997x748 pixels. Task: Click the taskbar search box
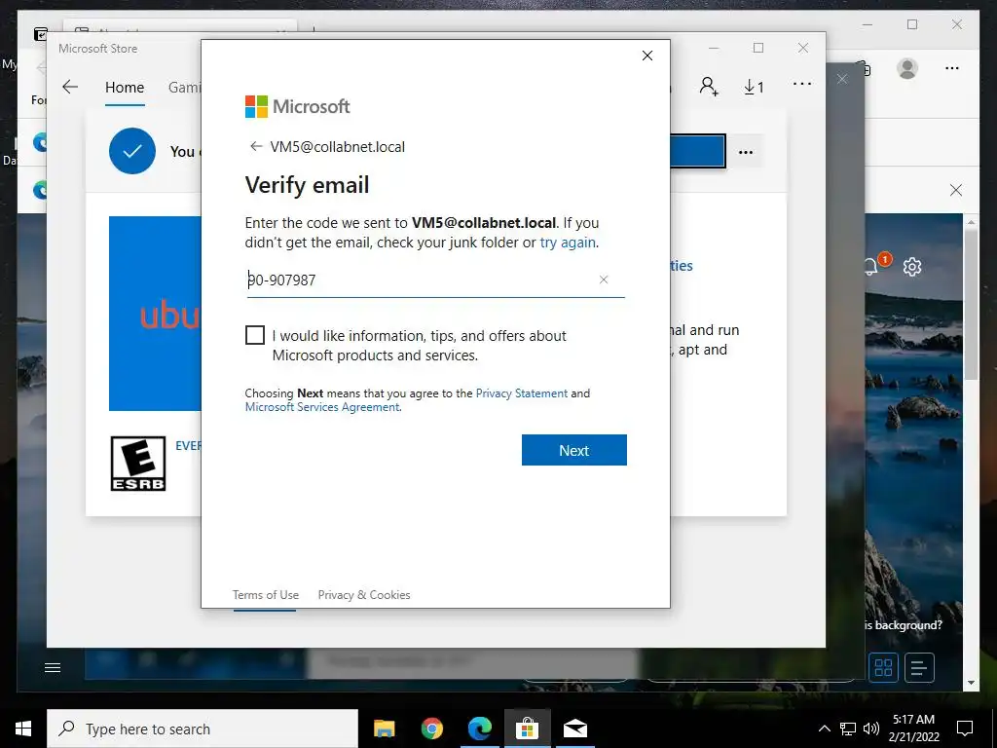(x=203, y=729)
